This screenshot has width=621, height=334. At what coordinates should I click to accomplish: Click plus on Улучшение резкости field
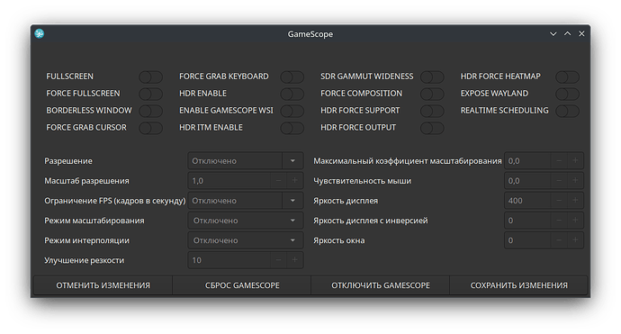[294, 260]
